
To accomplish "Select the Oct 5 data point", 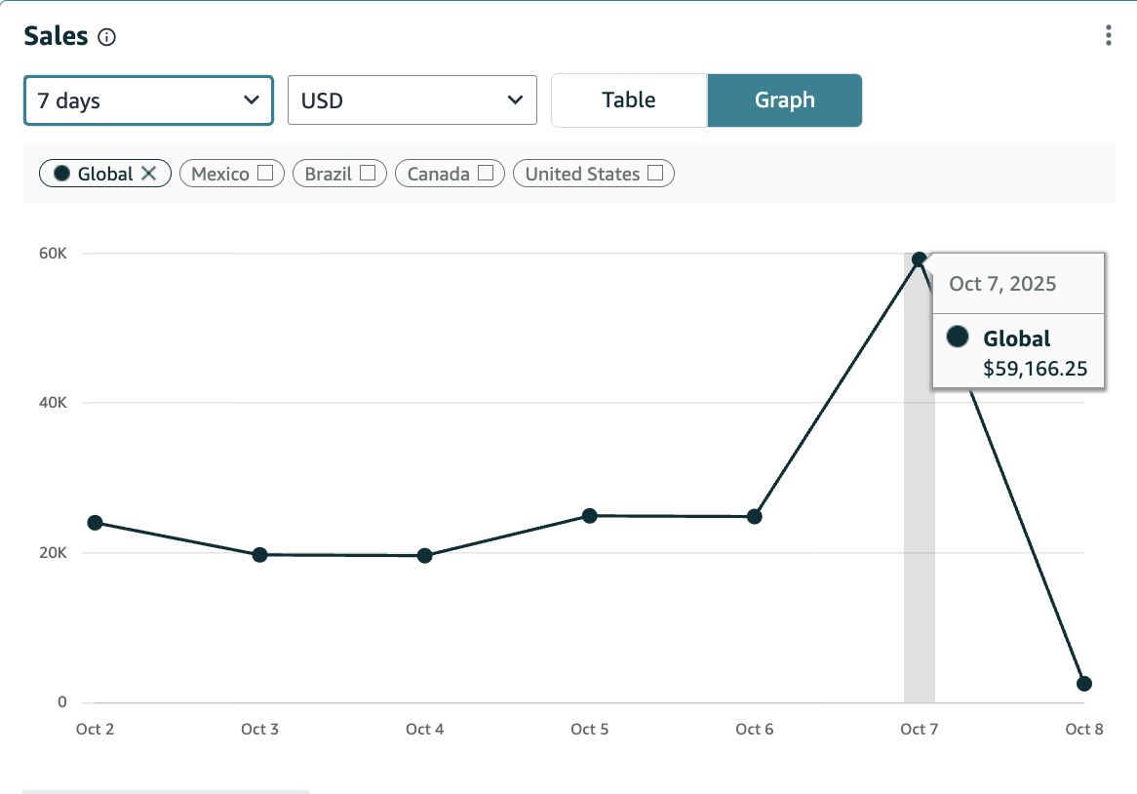I will 590,516.
